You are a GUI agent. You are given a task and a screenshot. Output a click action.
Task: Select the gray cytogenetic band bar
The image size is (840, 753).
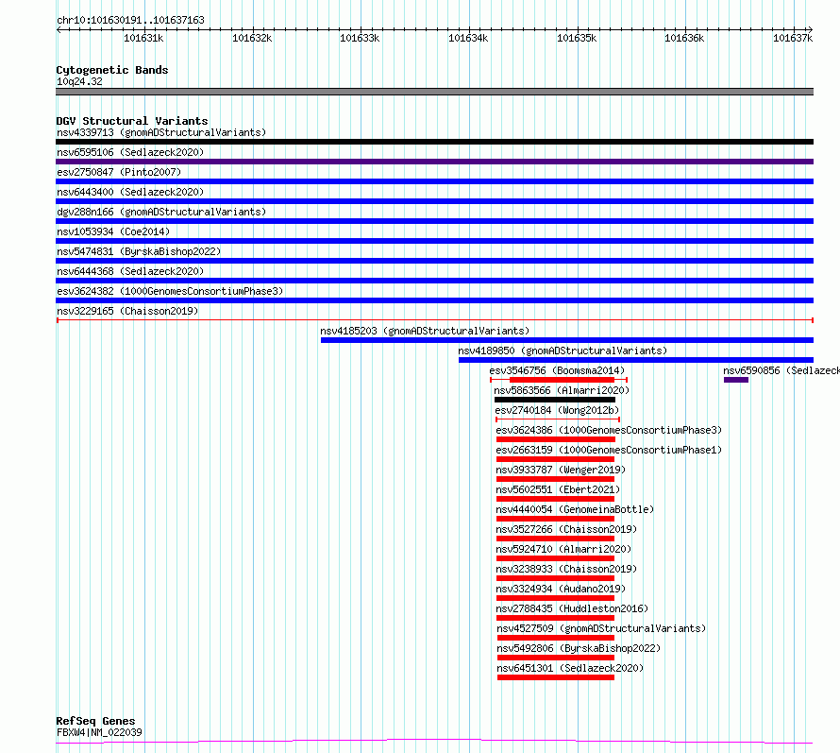click(x=434, y=92)
